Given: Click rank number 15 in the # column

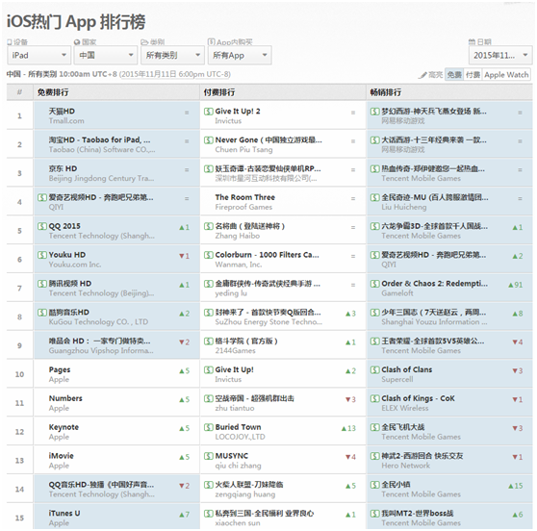Looking at the screenshot, I should coord(19,518).
